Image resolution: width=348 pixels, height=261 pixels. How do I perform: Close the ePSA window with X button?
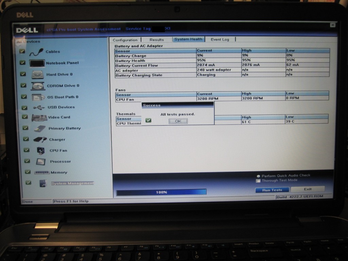coord(332,25)
